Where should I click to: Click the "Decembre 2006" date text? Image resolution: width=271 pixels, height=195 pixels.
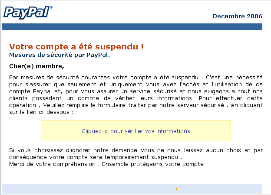(237, 16)
